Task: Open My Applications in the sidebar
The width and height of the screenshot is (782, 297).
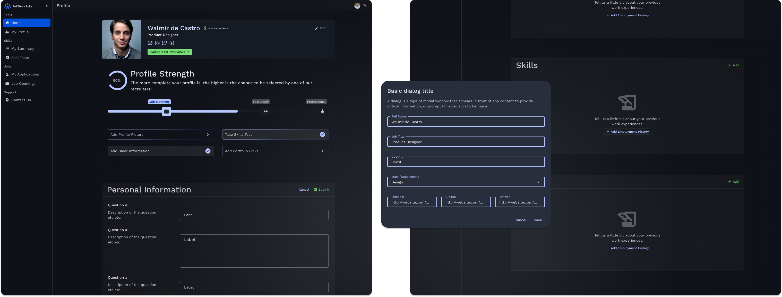Action: tap(27, 74)
